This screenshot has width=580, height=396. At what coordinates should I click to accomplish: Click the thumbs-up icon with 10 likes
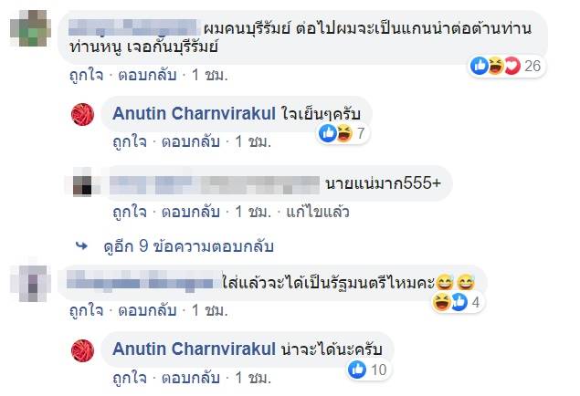[357, 370]
